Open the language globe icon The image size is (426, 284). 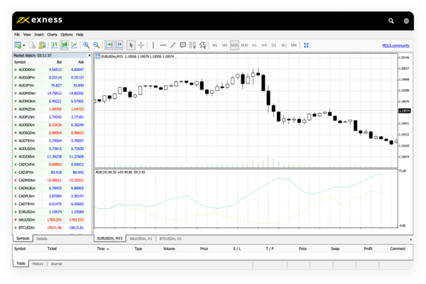pyautogui.click(x=406, y=21)
